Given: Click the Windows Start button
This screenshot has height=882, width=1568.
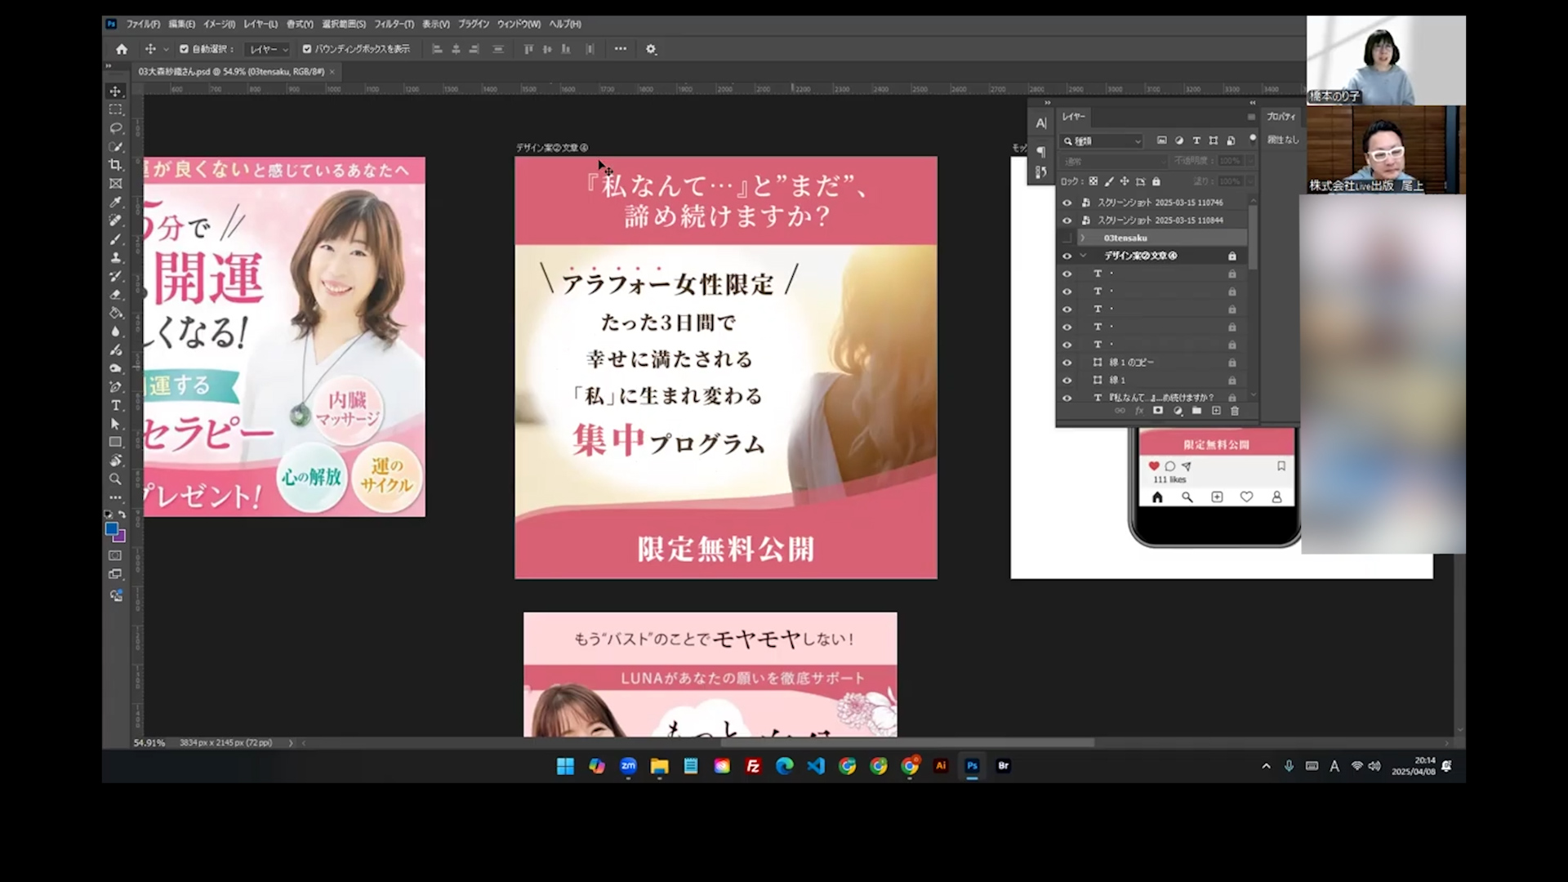Looking at the screenshot, I should tap(565, 766).
